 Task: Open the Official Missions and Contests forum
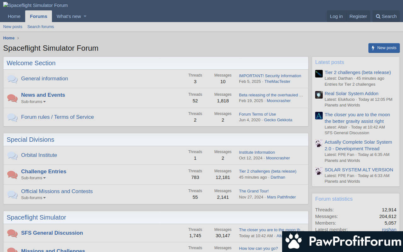point(57,191)
